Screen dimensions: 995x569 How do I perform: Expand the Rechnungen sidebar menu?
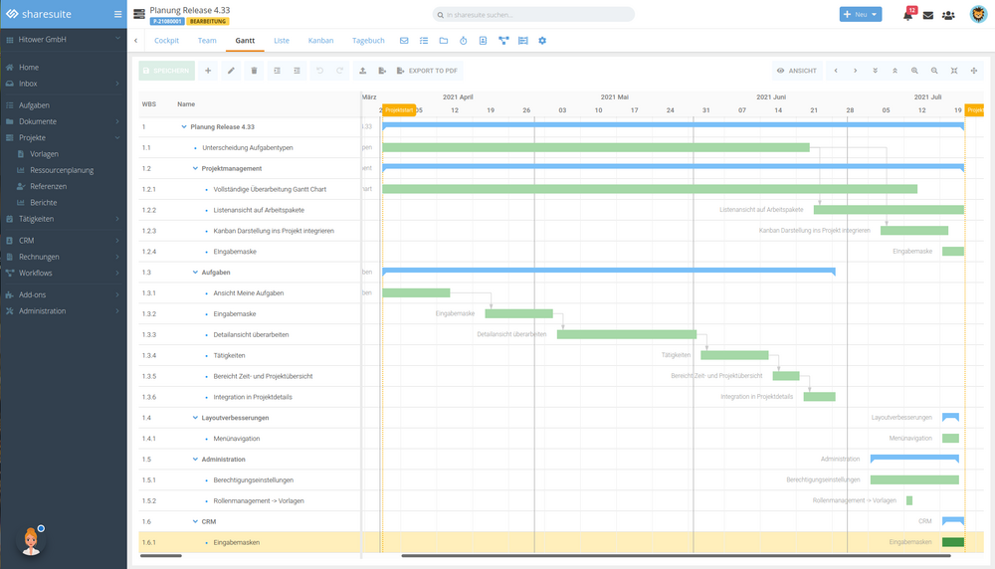64,257
